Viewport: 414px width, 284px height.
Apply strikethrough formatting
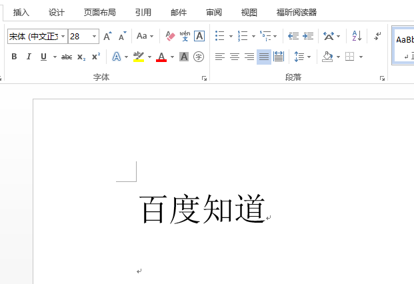tap(67, 57)
